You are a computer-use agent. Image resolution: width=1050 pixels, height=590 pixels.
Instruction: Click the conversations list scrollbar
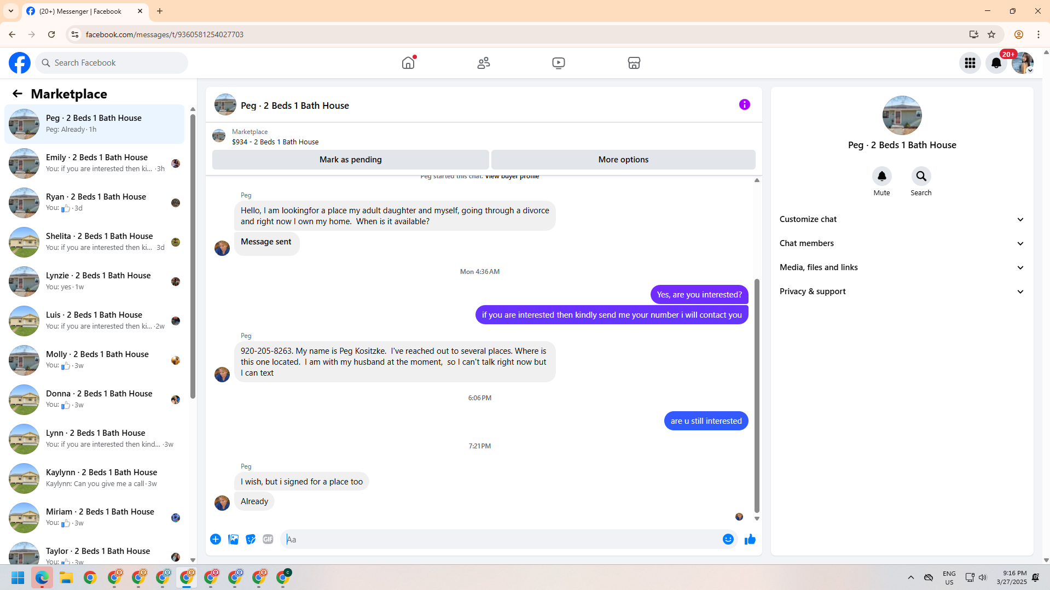[x=193, y=256]
